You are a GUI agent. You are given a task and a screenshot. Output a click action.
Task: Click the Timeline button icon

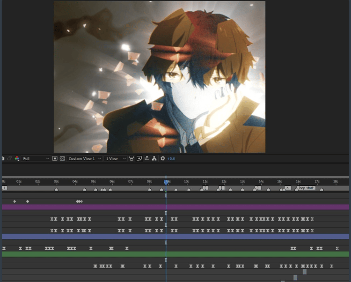pyautogui.click(x=147, y=158)
